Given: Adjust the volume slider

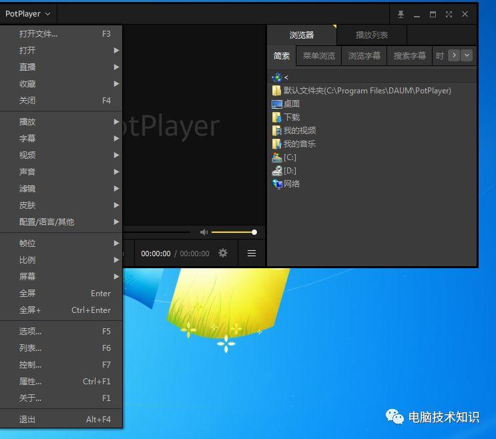Looking at the screenshot, I should pyautogui.click(x=234, y=232).
